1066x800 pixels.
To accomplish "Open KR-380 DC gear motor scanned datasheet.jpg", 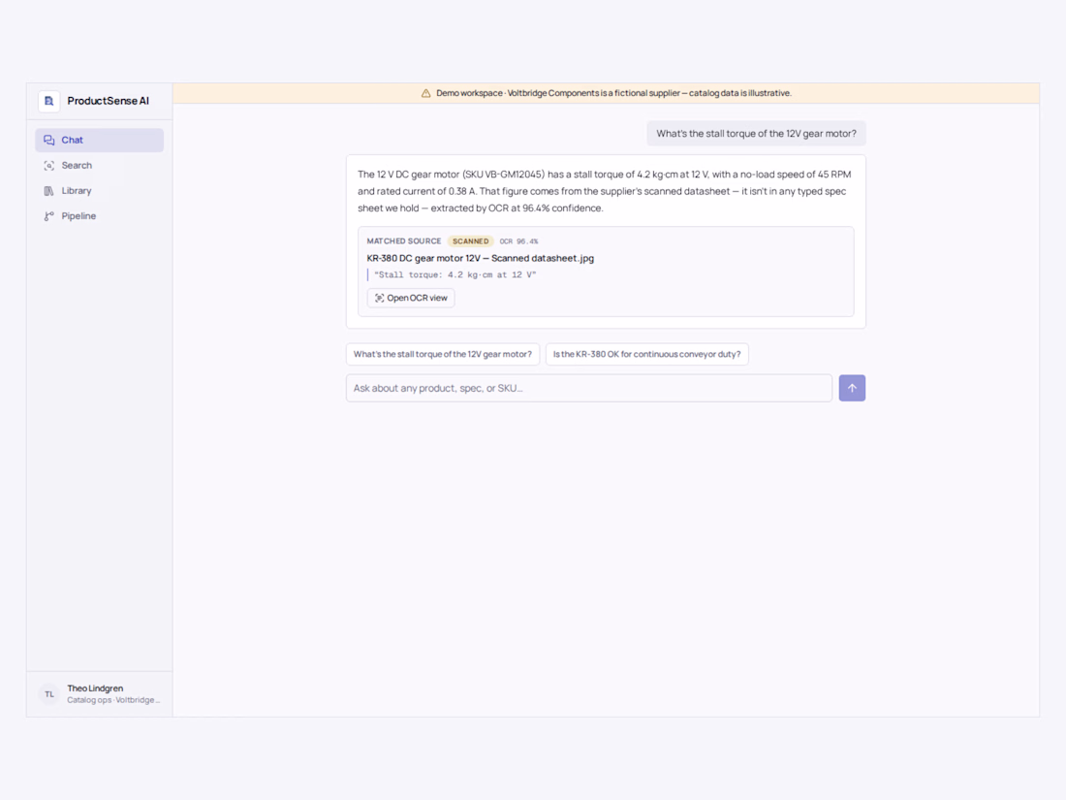I will pos(481,259).
